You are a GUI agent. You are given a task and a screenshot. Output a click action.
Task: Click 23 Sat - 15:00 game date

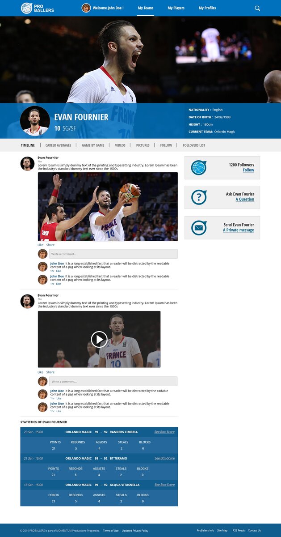point(34,432)
